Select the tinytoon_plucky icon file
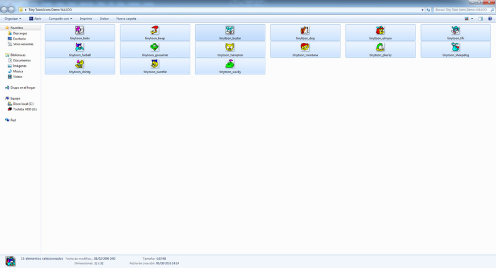 pyautogui.click(x=381, y=50)
